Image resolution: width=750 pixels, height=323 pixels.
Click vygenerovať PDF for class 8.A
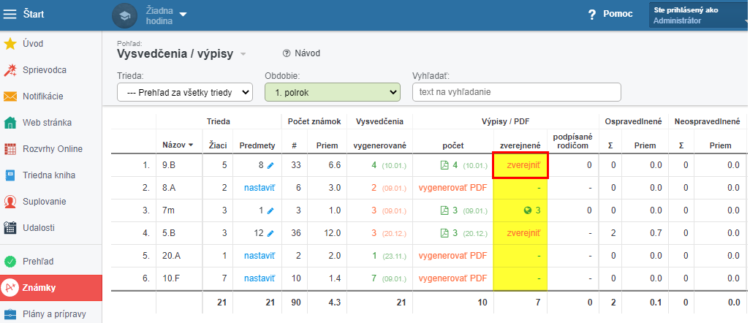coord(452,188)
